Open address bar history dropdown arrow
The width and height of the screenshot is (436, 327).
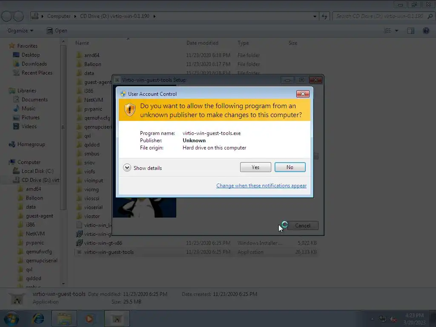click(x=315, y=17)
